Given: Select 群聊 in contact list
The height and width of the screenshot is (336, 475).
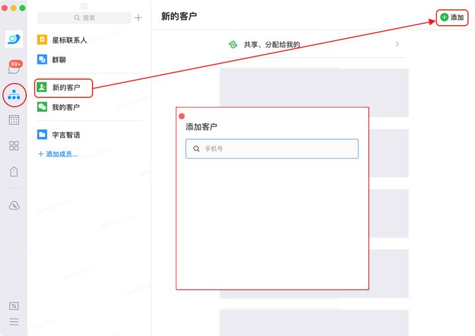Looking at the screenshot, I should [x=59, y=60].
